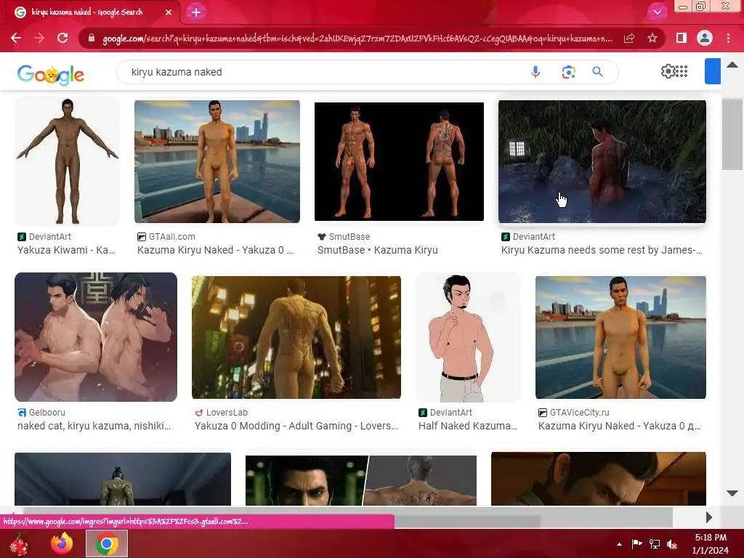Screen dimensions: 744x558
Task: Switch to Chrome from the taskbar
Action: click(107, 543)
